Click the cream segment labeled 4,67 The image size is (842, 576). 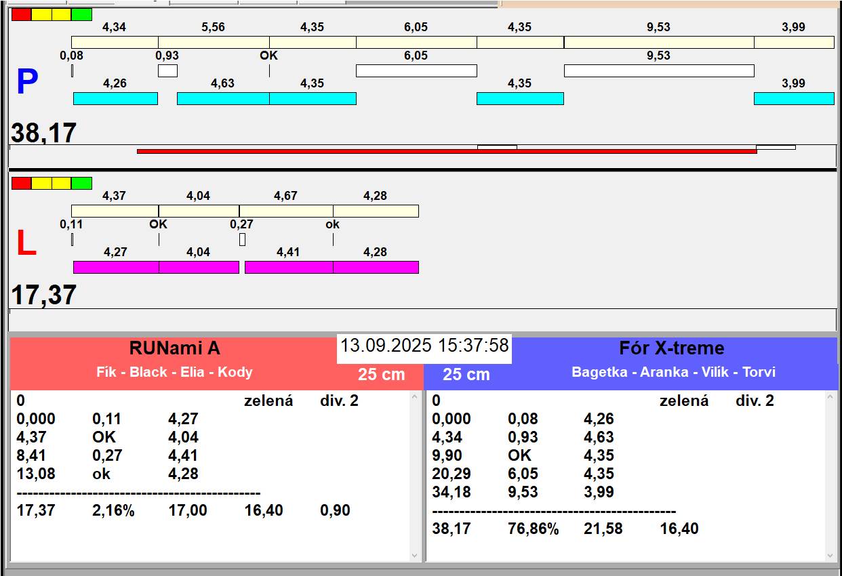pos(286,211)
